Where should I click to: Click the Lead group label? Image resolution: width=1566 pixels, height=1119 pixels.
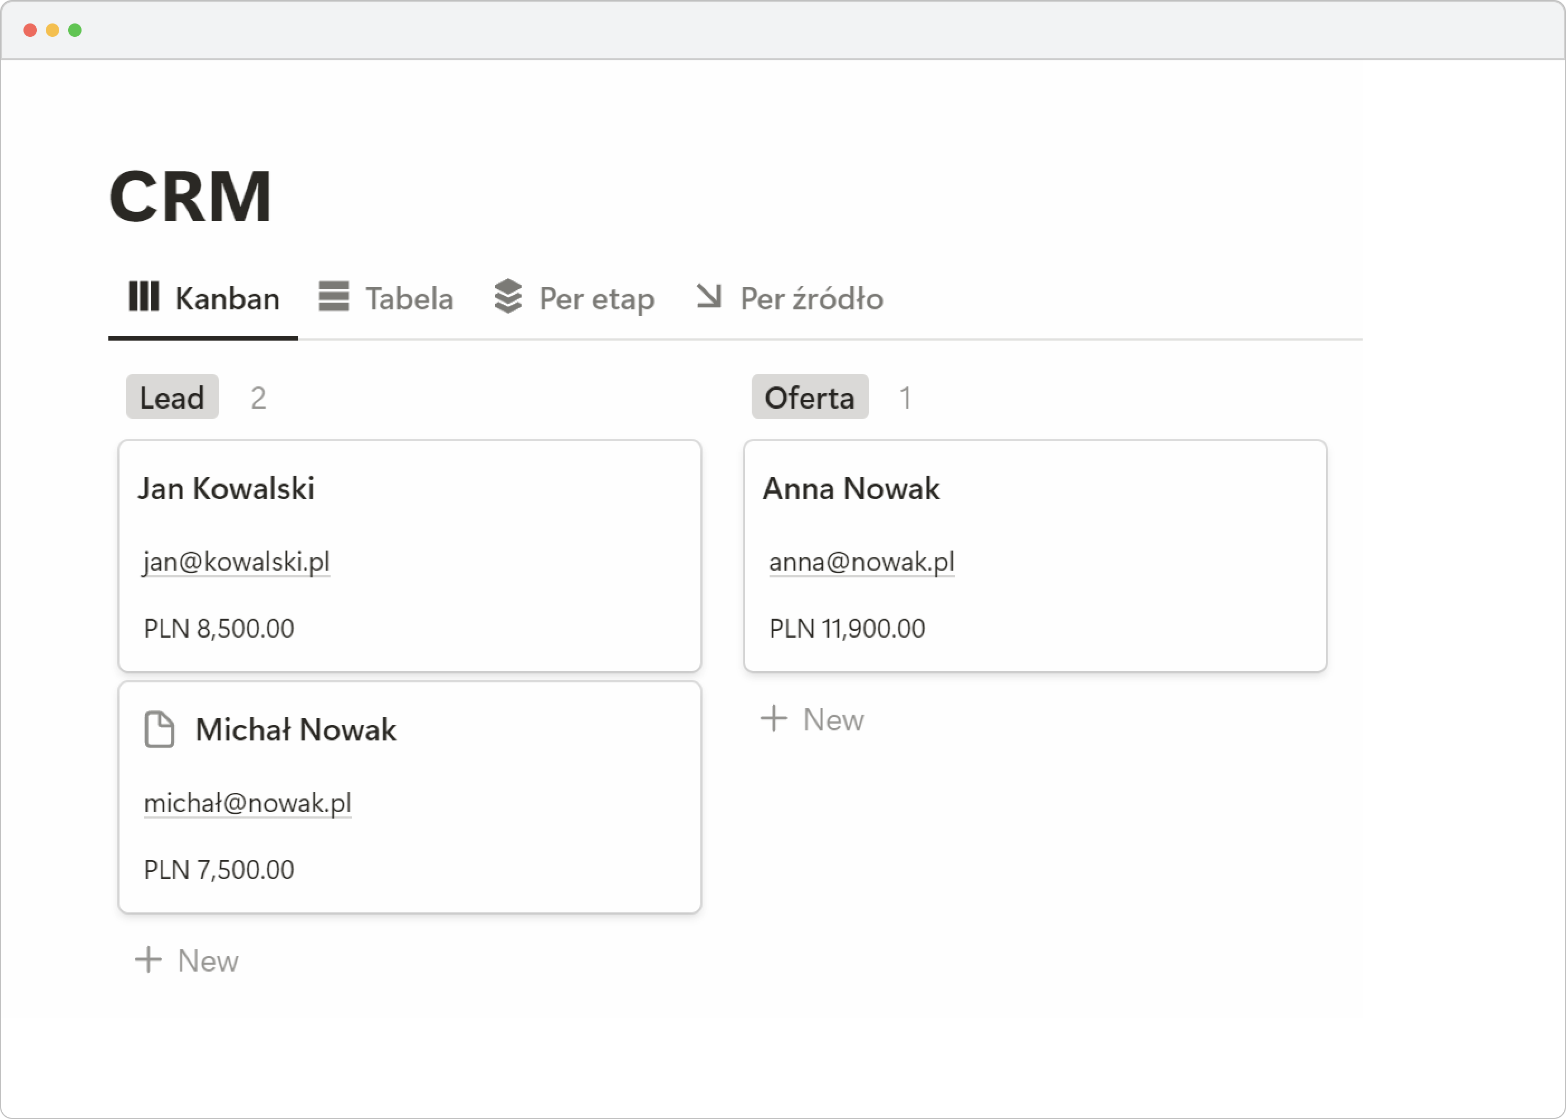[x=172, y=398]
